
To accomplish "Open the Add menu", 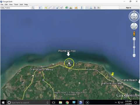I will tap(21, 4).
